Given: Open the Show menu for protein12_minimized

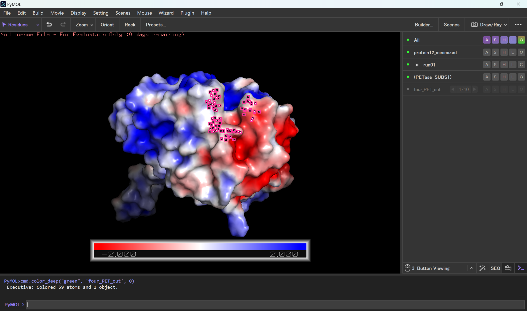Looking at the screenshot, I should pyautogui.click(x=495, y=52).
